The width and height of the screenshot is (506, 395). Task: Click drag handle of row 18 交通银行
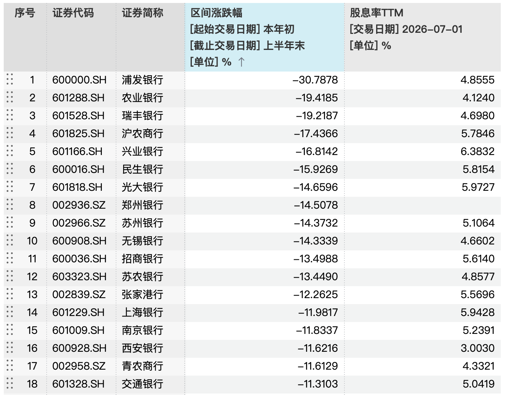pos(10,384)
